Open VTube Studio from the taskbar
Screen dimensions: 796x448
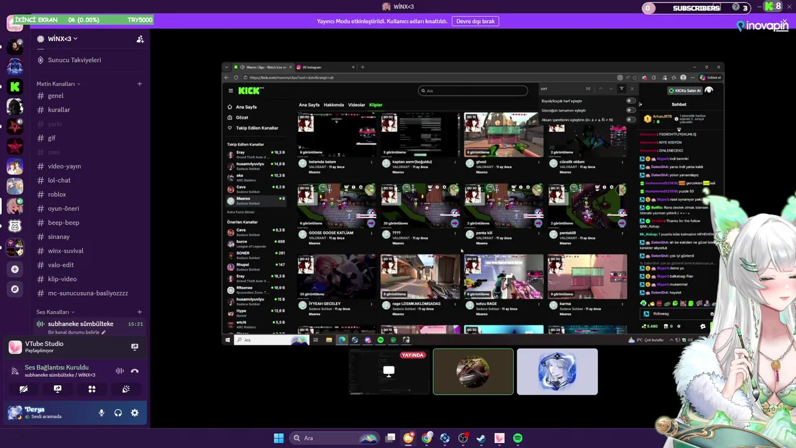tap(499, 438)
